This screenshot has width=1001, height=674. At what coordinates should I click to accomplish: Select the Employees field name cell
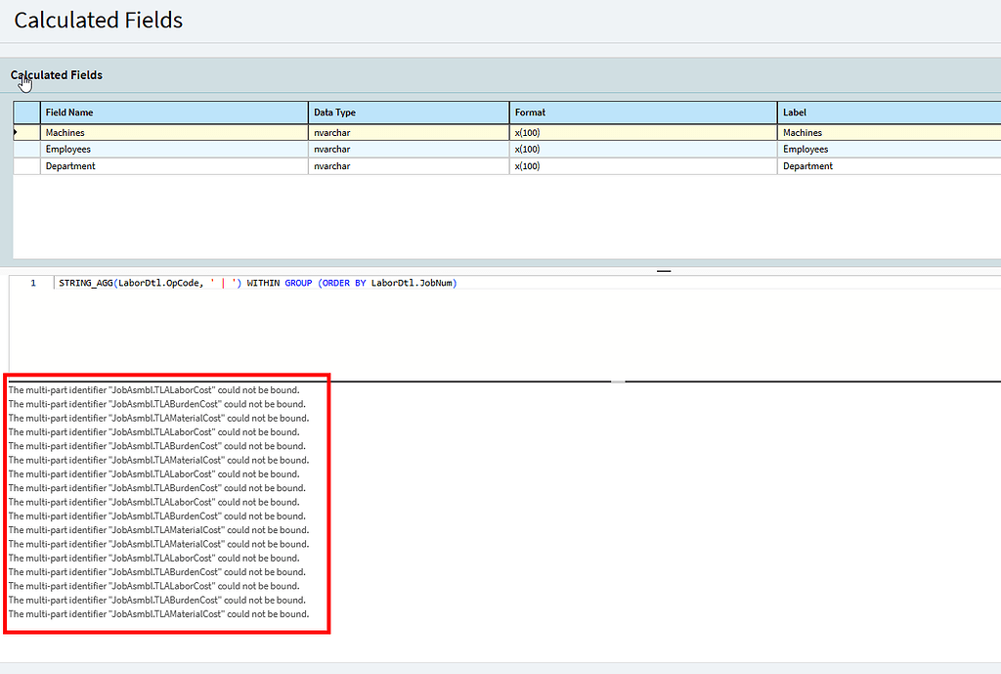pos(174,149)
